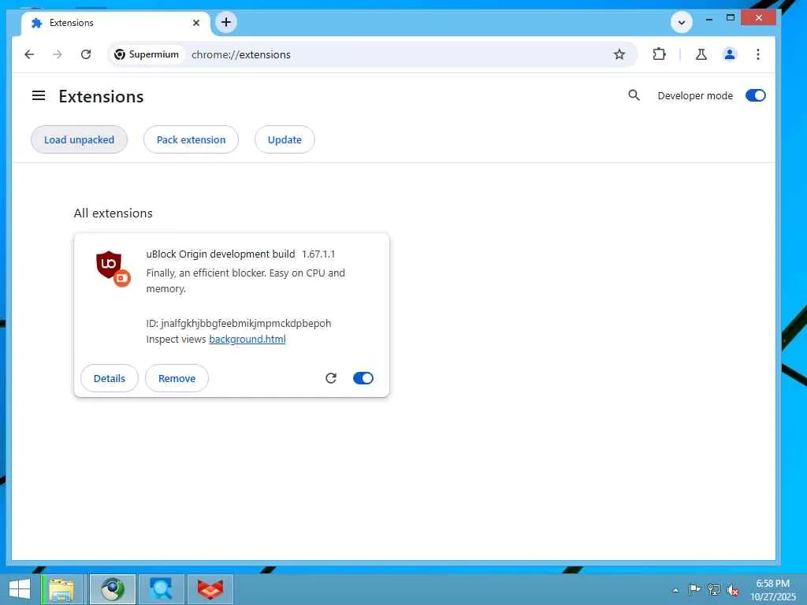
Task: Click Load unpacked button
Action: click(x=80, y=139)
